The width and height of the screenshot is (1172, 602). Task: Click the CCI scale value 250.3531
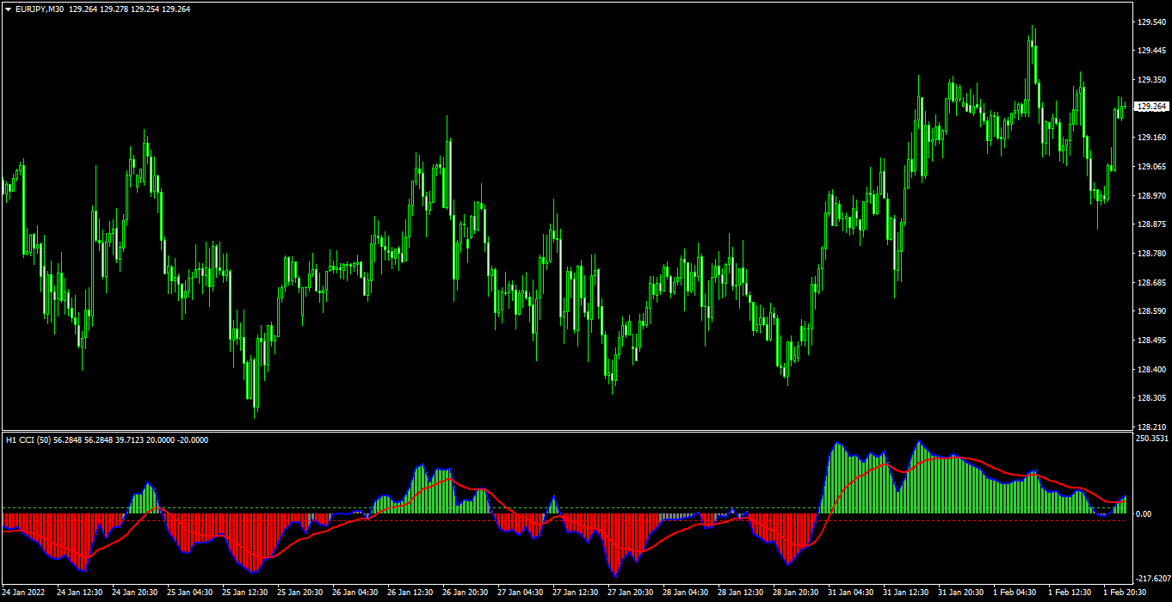[x=1153, y=439]
